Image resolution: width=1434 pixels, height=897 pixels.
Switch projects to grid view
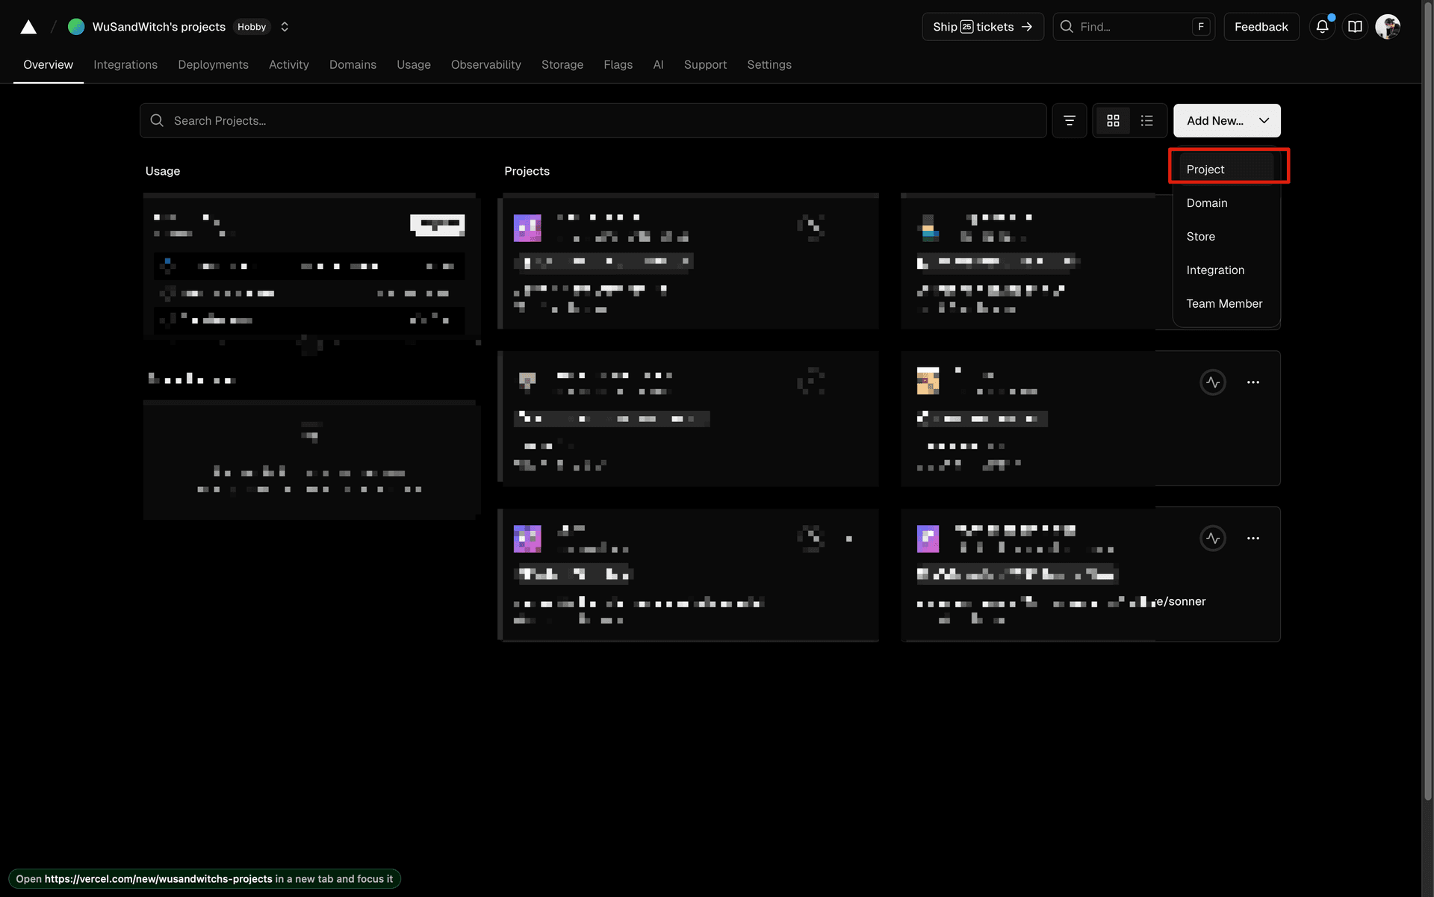coord(1113,120)
